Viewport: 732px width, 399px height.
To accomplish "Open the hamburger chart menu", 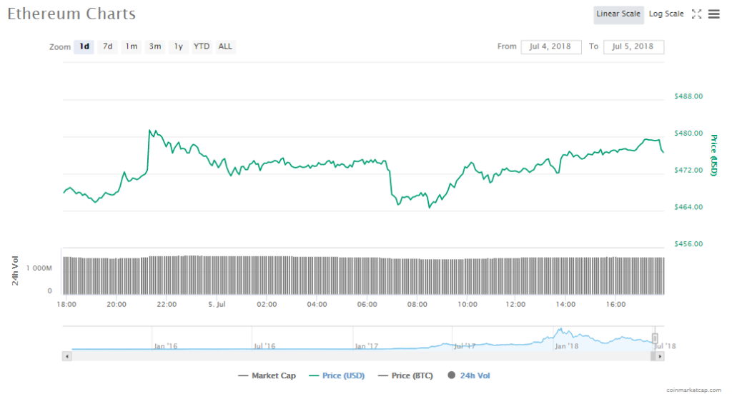I will 713,14.
